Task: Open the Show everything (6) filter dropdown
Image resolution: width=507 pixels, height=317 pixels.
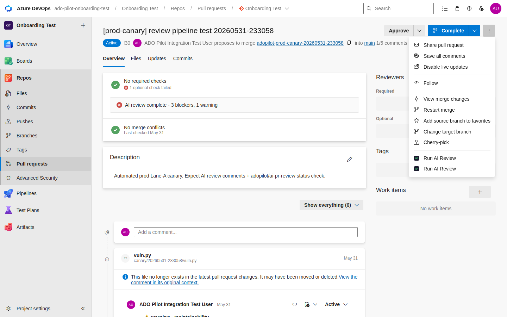Action: 331,205
